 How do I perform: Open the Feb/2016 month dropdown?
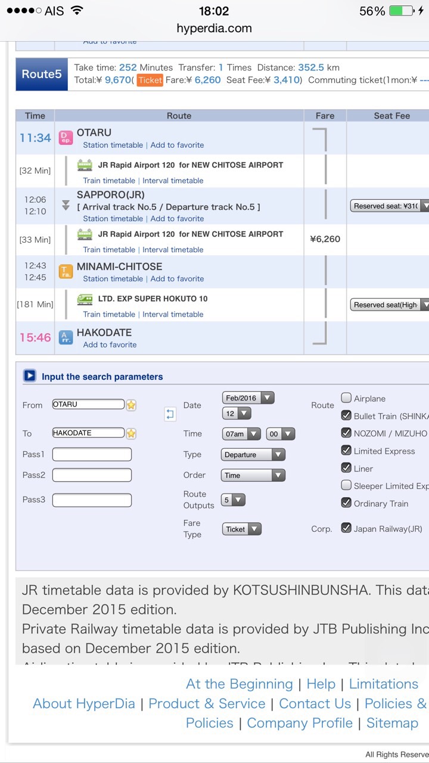coord(248,398)
